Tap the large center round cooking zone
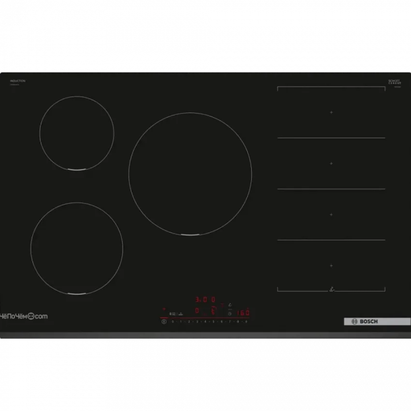411x411 pixels. [x=191, y=174]
